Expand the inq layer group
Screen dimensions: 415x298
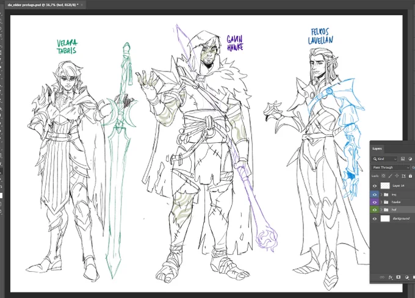[x=381, y=195]
